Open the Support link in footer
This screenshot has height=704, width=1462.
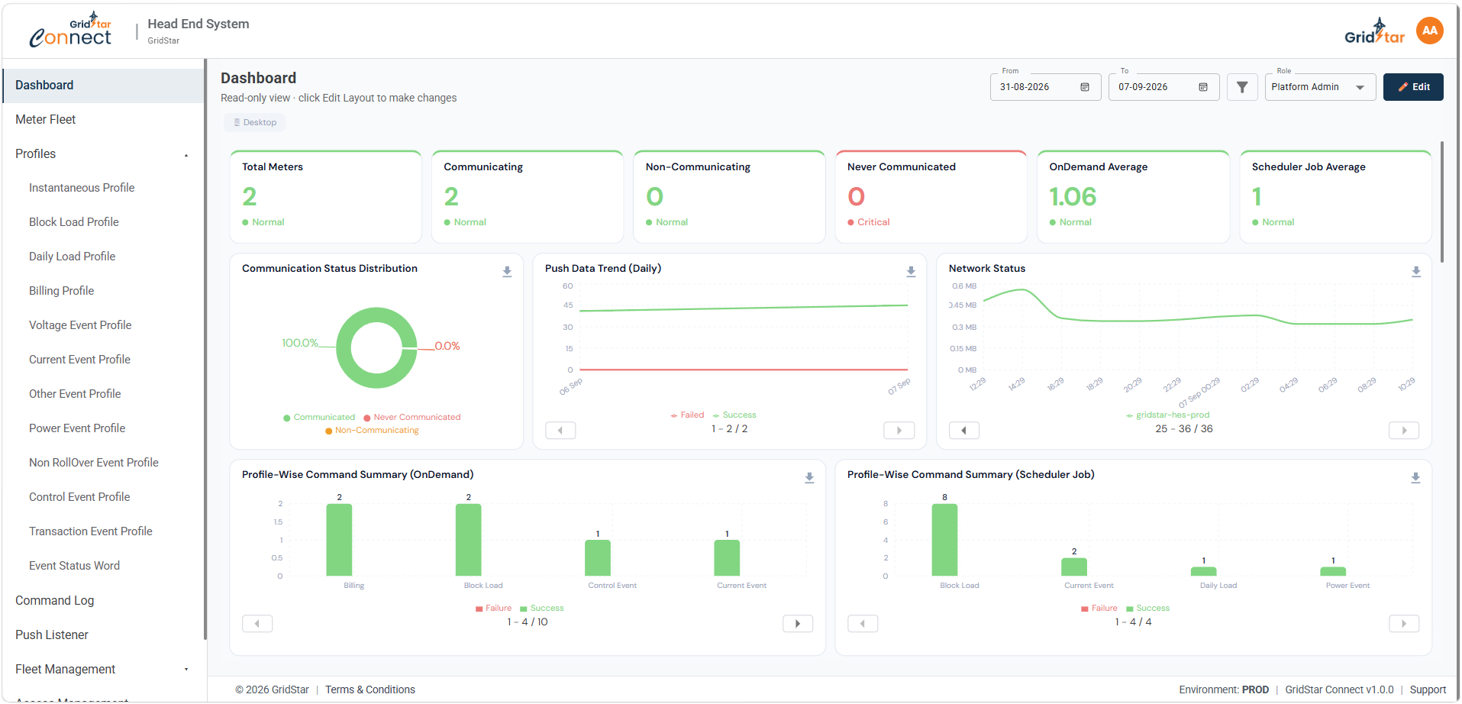(1428, 690)
